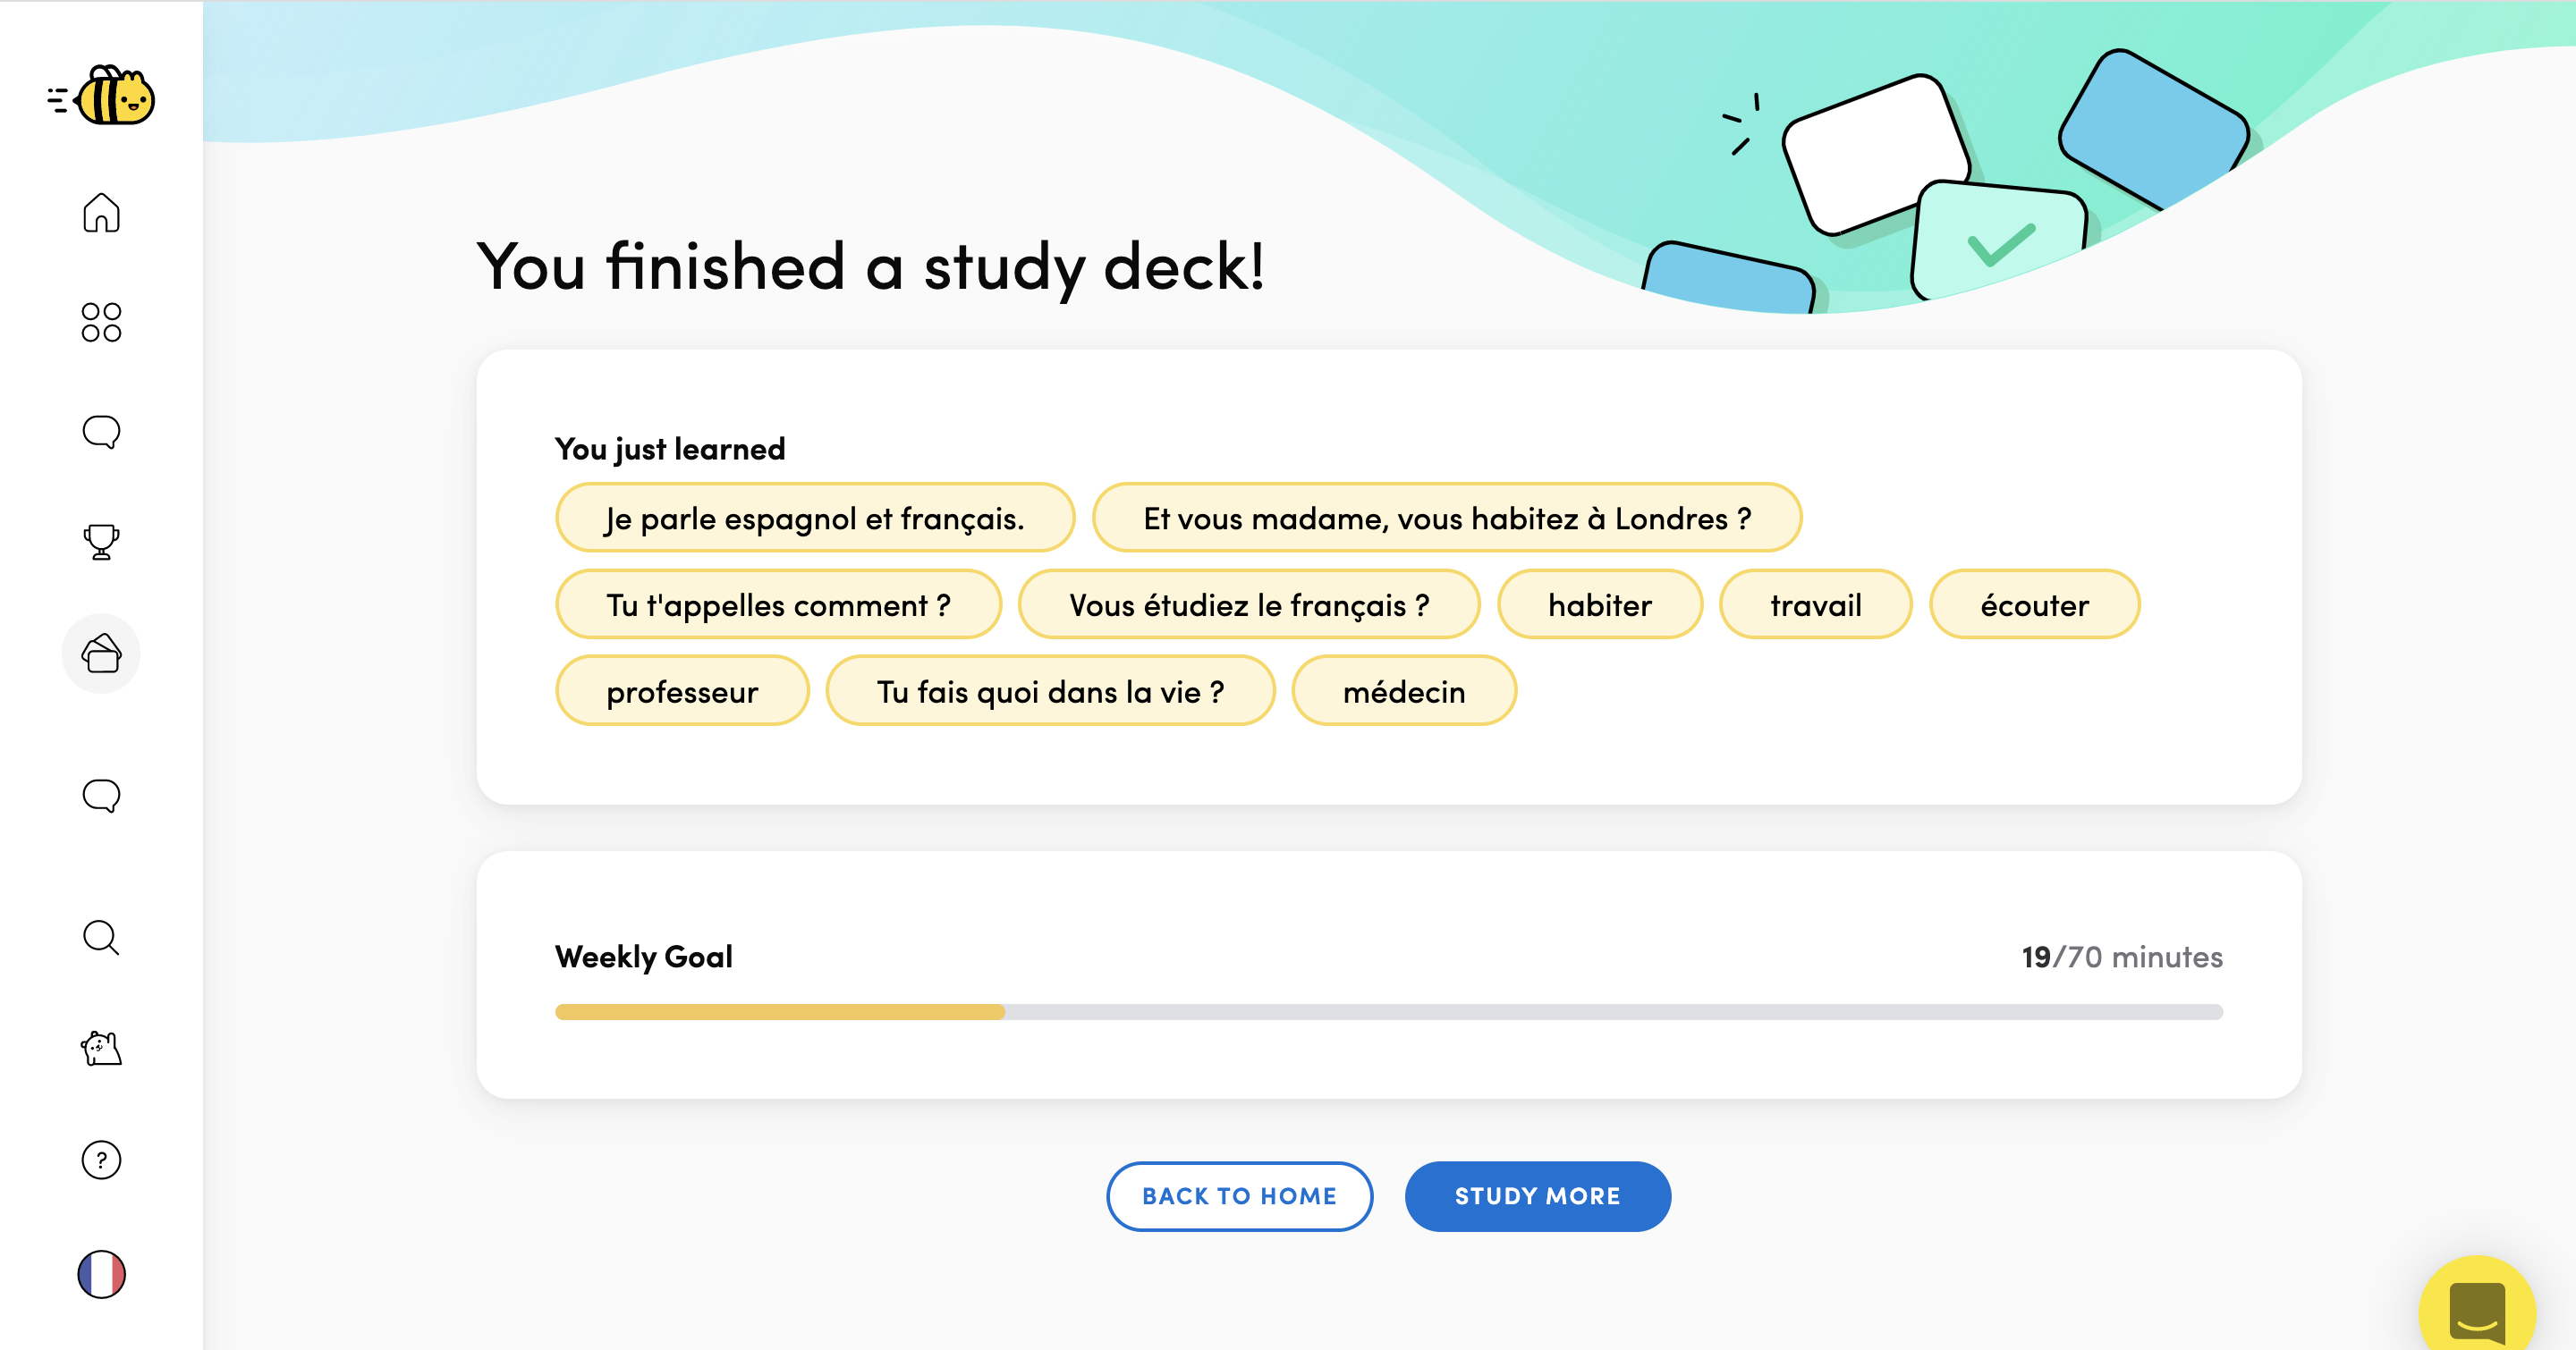Select the highlighted flashcards deck icon
This screenshot has width=2576, height=1350.
pyautogui.click(x=101, y=654)
